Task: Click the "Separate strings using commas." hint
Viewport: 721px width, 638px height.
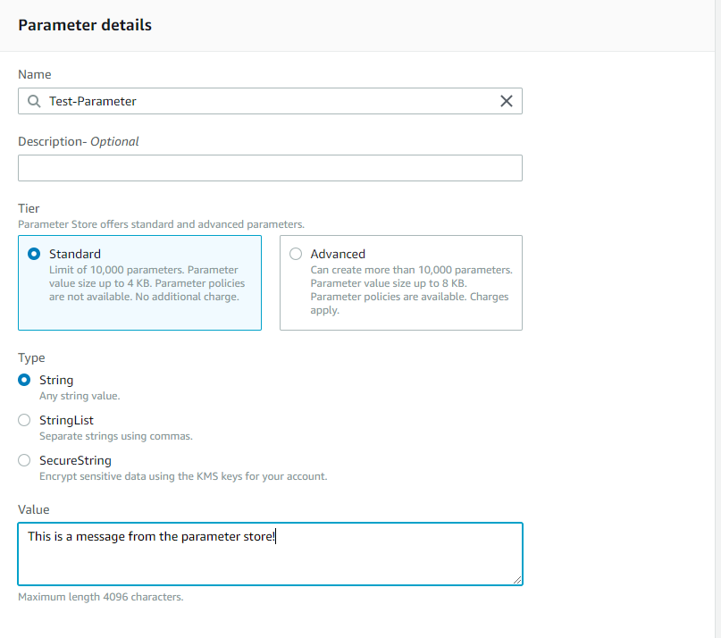Action: (116, 436)
